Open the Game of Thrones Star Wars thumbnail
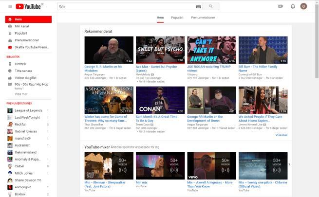Image resolution: width=319 pixels, height=197 pixels. (x=109, y=100)
